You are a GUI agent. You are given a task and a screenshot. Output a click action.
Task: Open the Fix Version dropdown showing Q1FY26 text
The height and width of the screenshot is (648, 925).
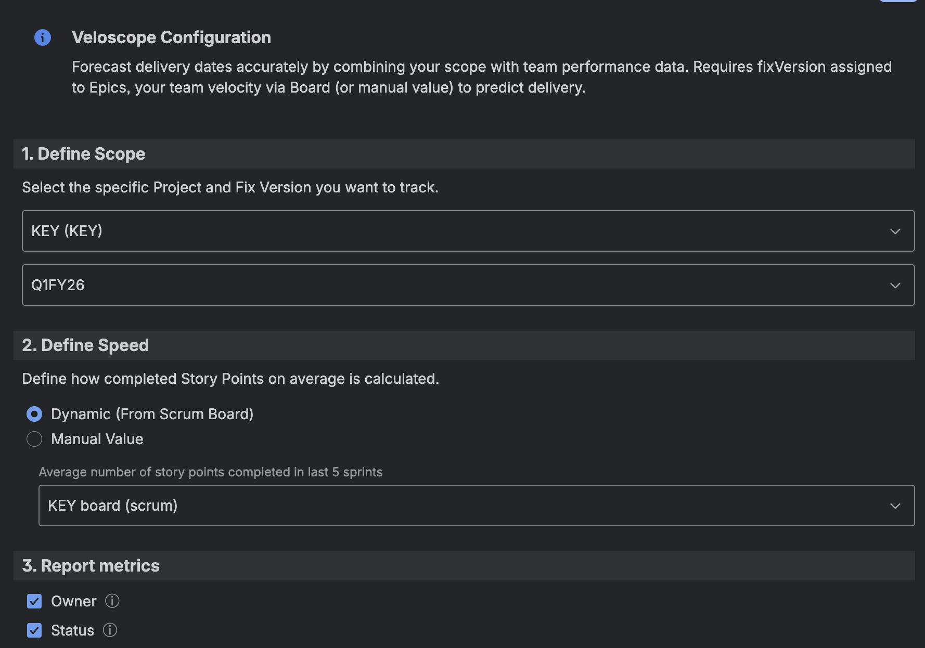[x=58, y=285]
